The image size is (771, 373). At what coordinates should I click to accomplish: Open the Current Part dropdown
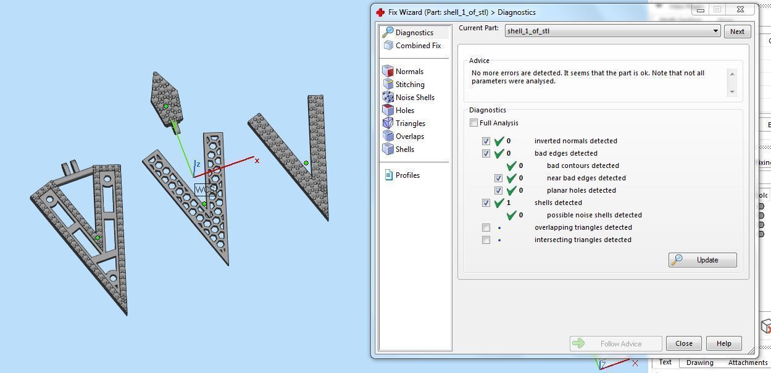[612, 31]
